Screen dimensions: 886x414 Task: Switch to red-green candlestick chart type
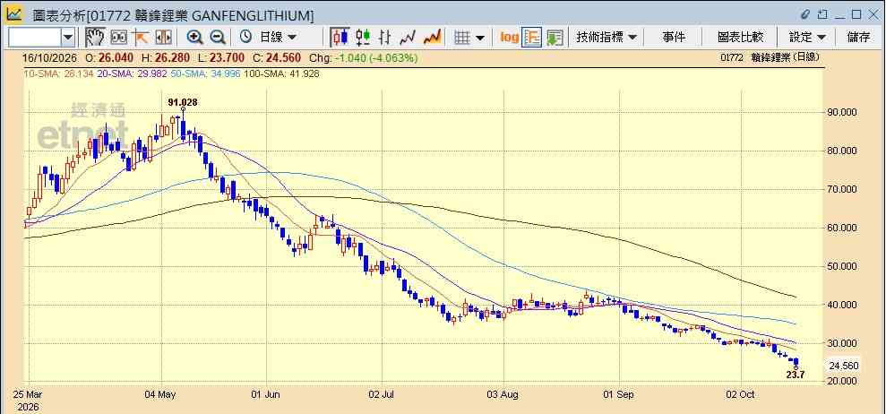coord(363,38)
